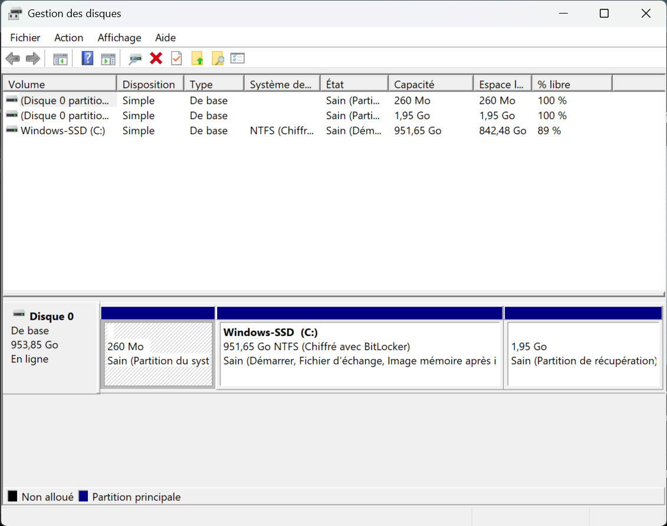The width and height of the screenshot is (667, 526).
Task: Click the Forward arrow toolbar icon
Action: click(x=33, y=58)
